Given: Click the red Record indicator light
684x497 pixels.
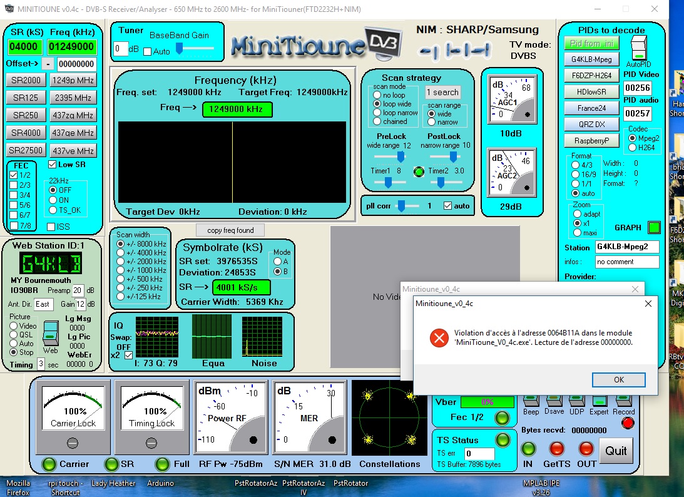Looking at the screenshot, I should [627, 423].
